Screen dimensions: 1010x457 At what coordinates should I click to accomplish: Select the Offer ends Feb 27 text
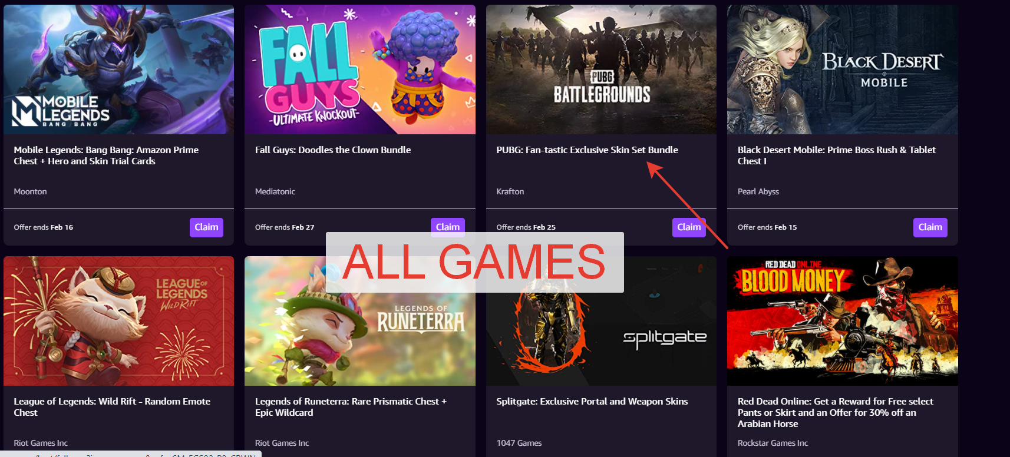click(x=285, y=227)
